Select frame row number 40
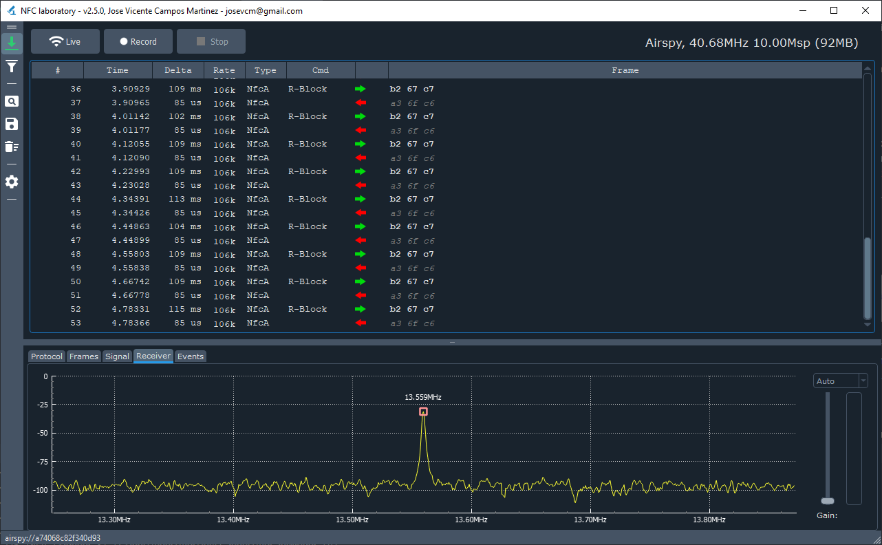The width and height of the screenshot is (882, 545). click(446, 144)
